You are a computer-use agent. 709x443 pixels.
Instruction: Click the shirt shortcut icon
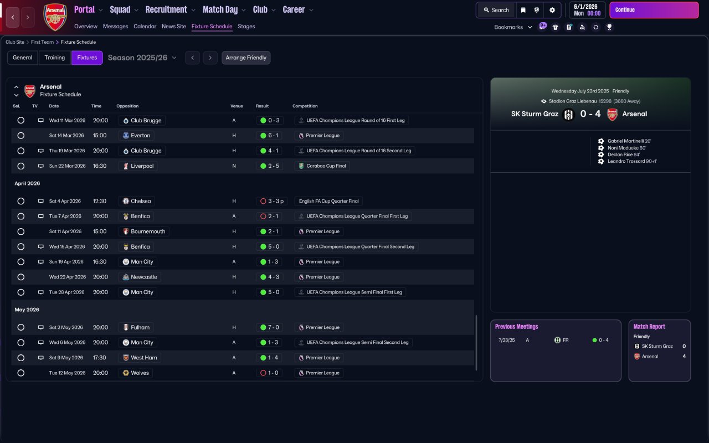point(556,27)
